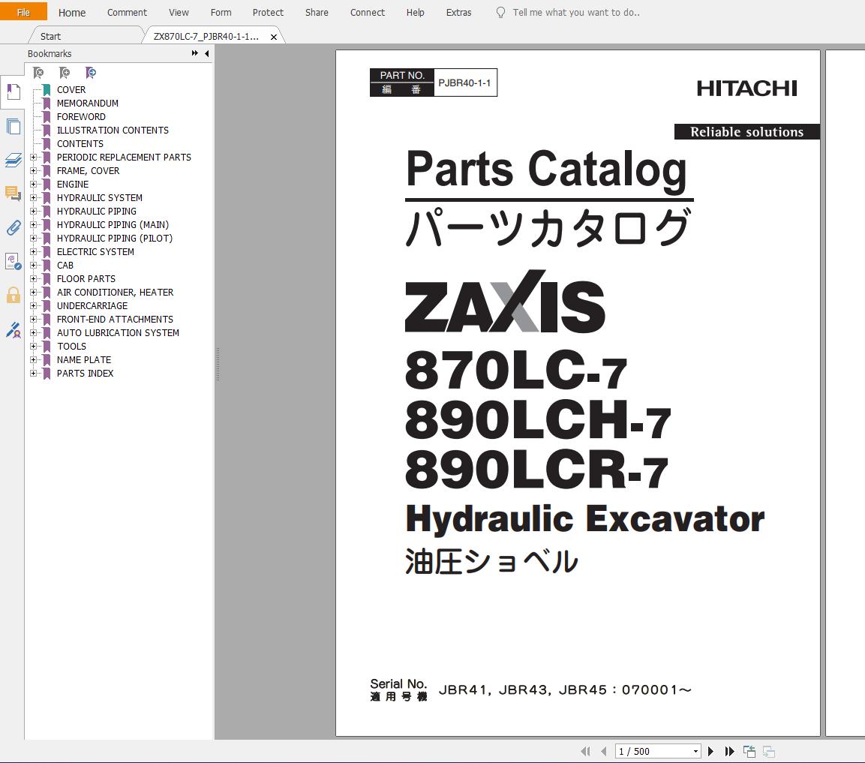The width and height of the screenshot is (865, 763).
Task: Select the AIR CONDITIONER, HEATER bookmark
Action: tap(116, 293)
